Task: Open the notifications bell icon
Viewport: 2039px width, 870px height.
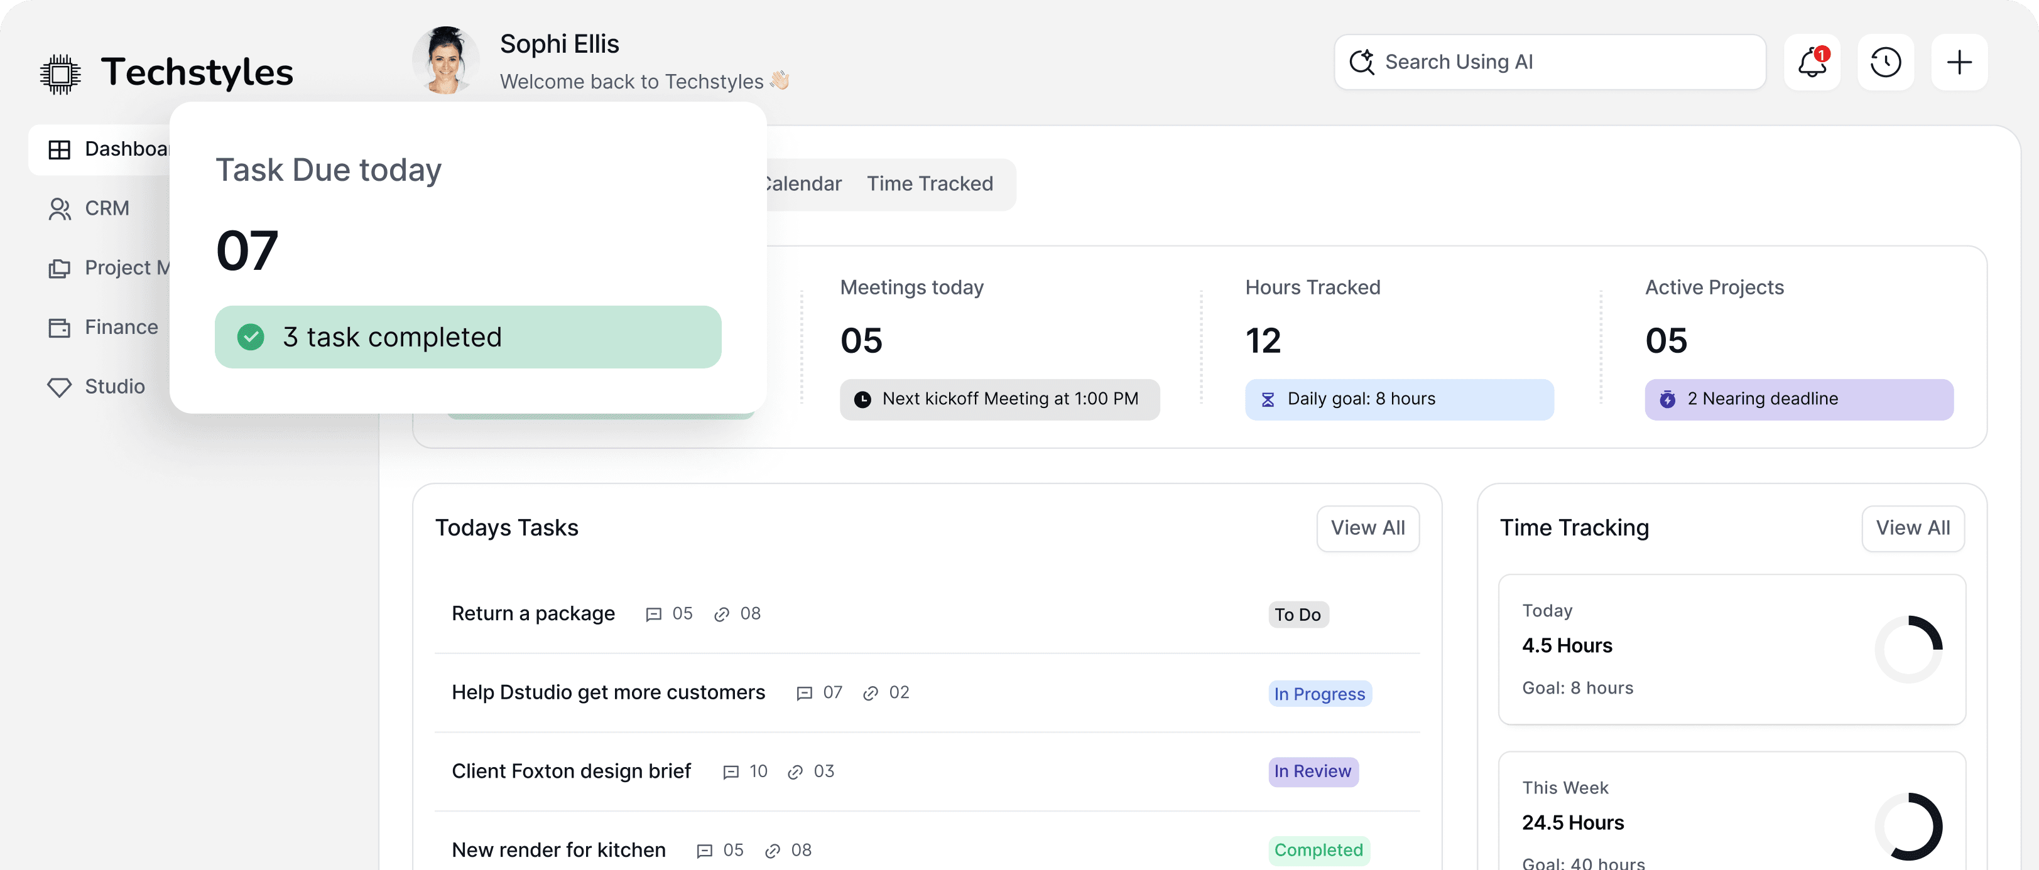Action: 1812,62
